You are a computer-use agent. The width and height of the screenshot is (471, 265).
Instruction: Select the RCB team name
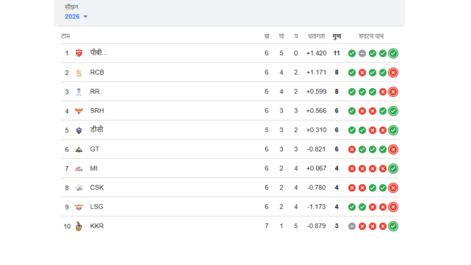97,73
